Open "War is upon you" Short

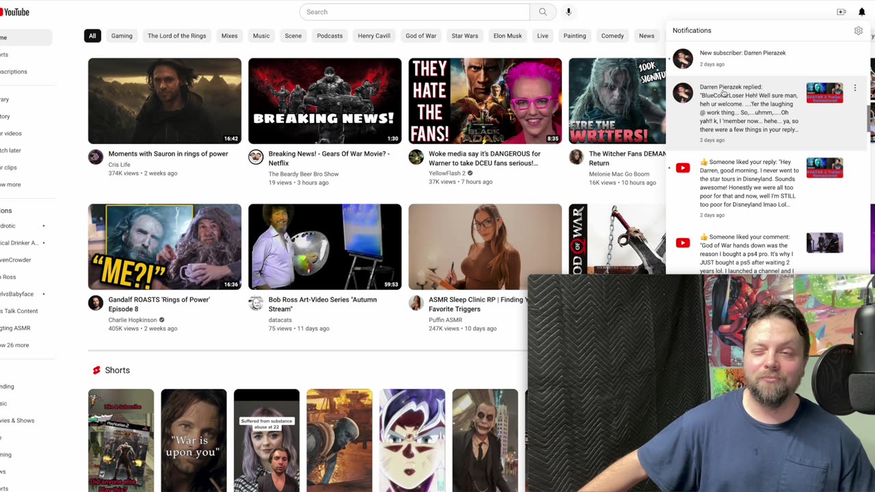click(193, 440)
